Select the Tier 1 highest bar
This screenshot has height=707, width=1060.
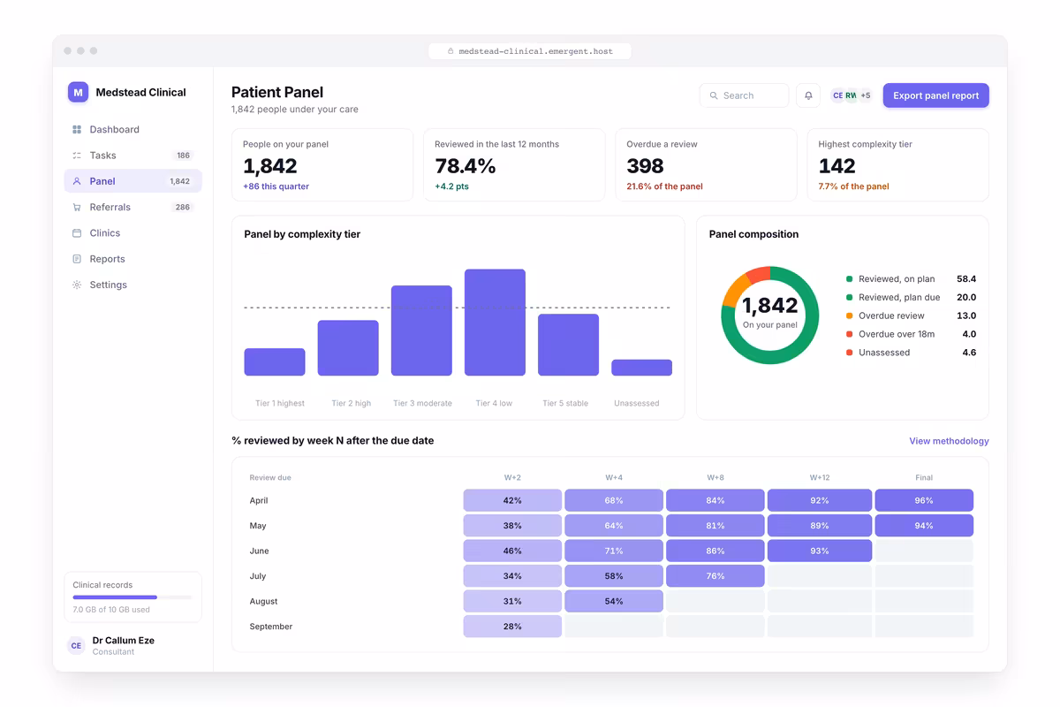(x=275, y=362)
